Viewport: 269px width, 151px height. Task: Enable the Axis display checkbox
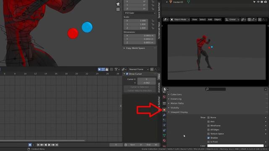tap(208, 122)
